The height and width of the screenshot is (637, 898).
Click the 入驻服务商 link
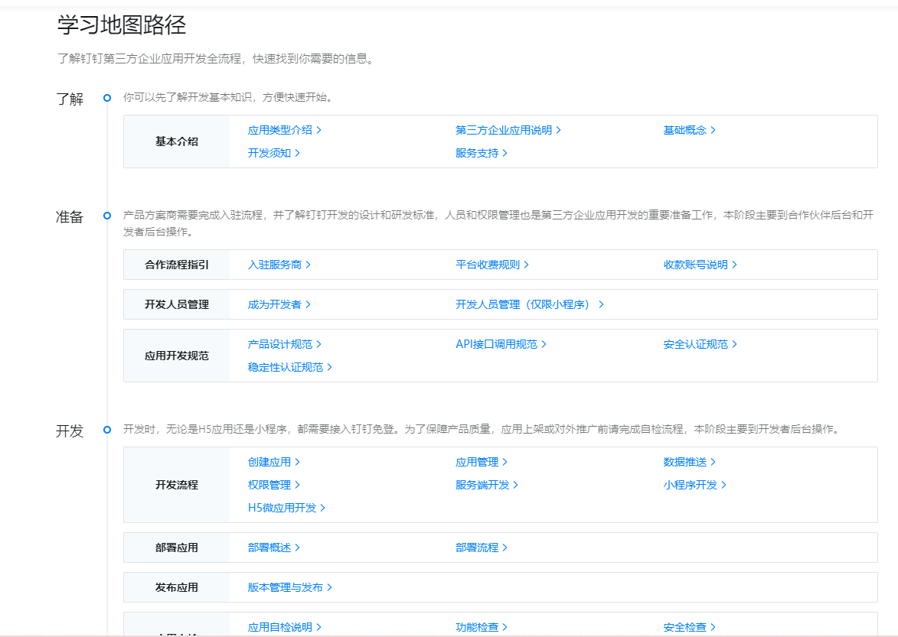click(279, 265)
